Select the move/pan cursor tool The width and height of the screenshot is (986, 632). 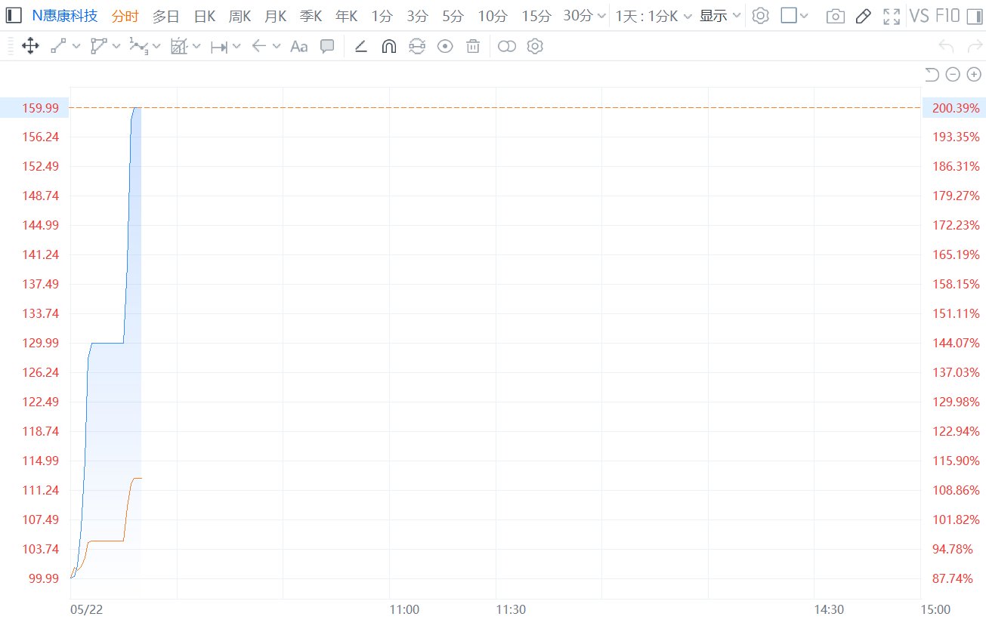(30, 47)
